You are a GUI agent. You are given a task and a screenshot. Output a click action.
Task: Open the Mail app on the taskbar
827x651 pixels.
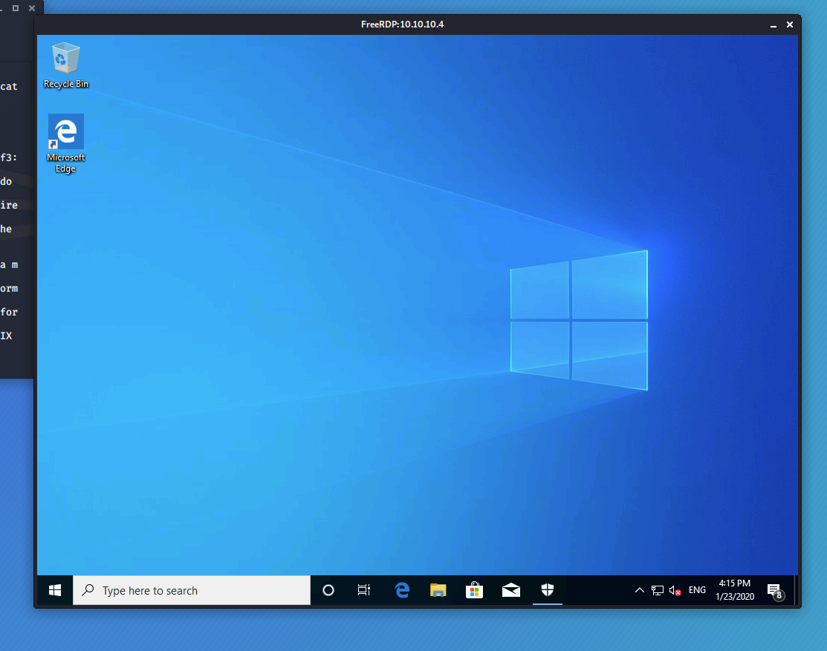coord(511,590)
